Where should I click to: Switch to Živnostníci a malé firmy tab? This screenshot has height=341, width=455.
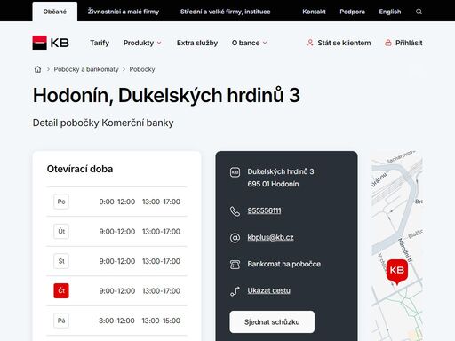(x=124, y=12)
